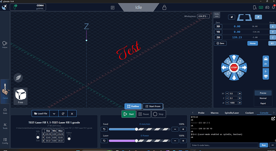Reload the loaded file
Viewport: 276px width, 151px height.
coord(63,113)
